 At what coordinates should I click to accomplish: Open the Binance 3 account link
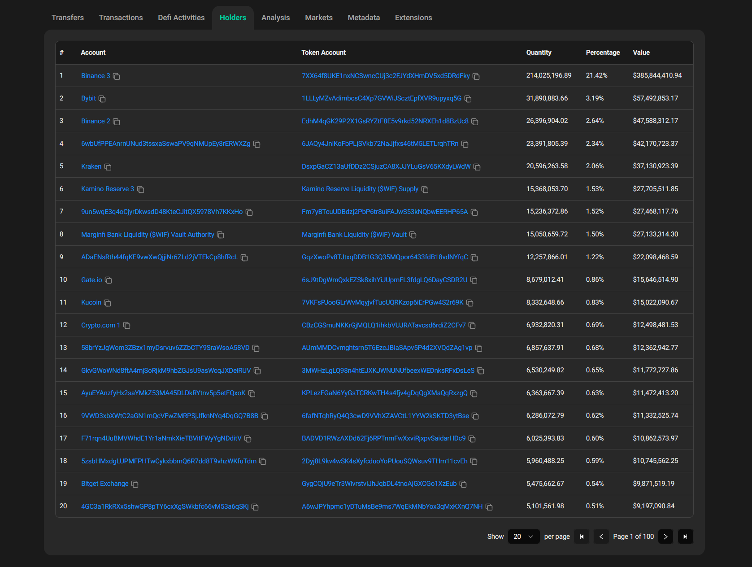click(96, 76)
